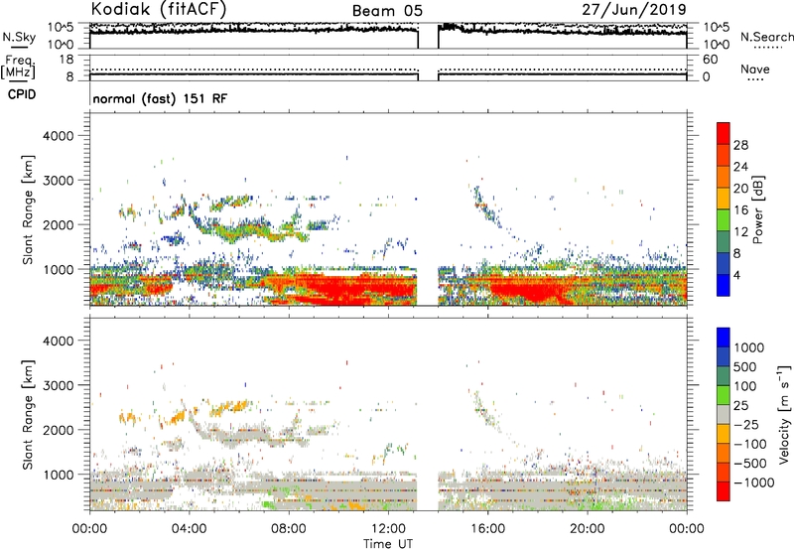Select the 'Time UT' axis title

click(x=388, y=544)
